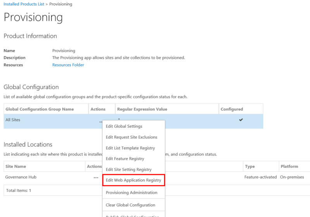
Task: Click the Global Configuration Group Name column header
Action: point(40,109)
